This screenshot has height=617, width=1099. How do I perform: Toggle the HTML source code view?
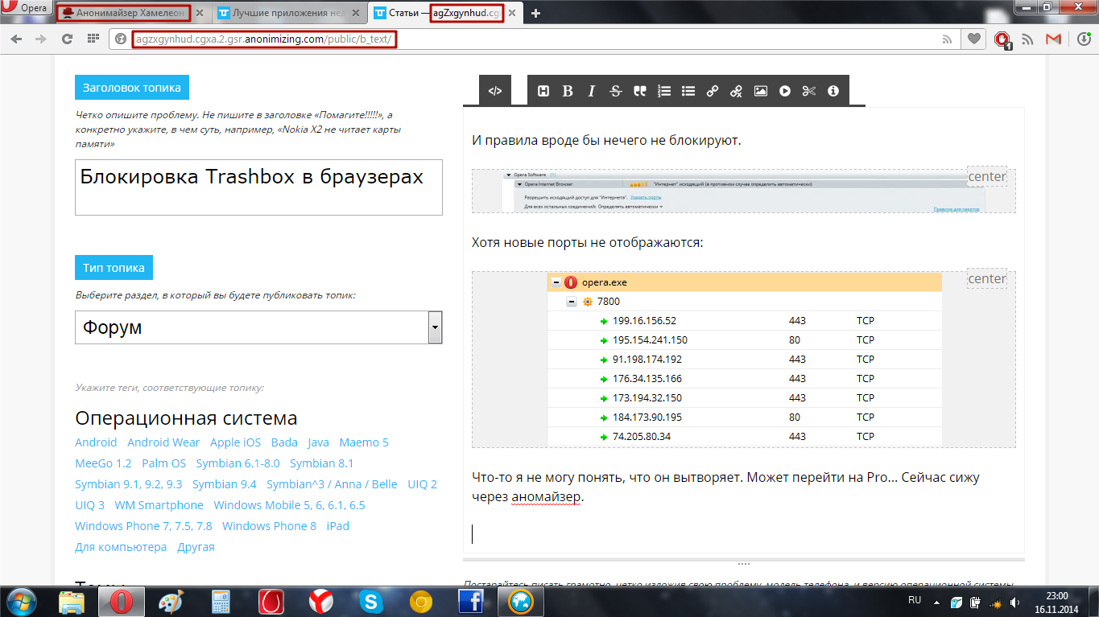[x=495, y=91]
